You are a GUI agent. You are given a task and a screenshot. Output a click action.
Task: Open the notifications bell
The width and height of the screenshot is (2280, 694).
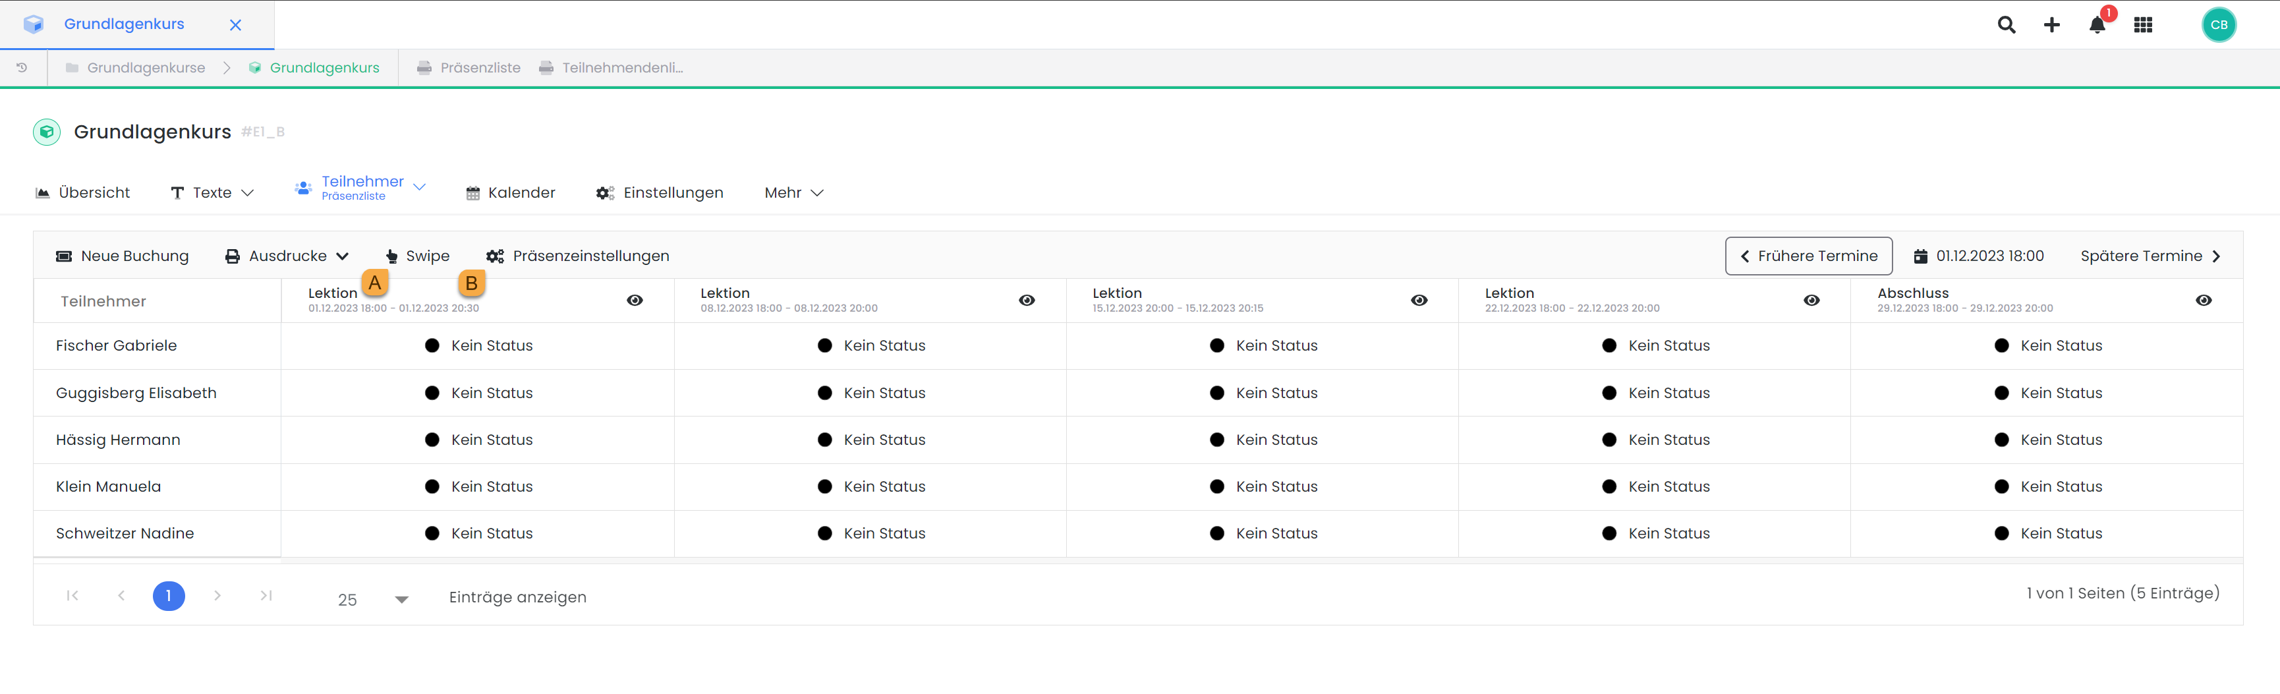pyautogui.click(x=2097, y=25)
